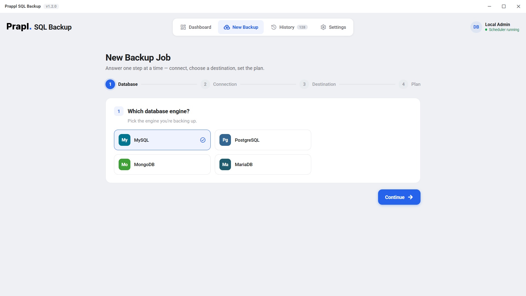This screenshot has height=296, width=526.
Task: Maximize the application window
Action: 504,6
